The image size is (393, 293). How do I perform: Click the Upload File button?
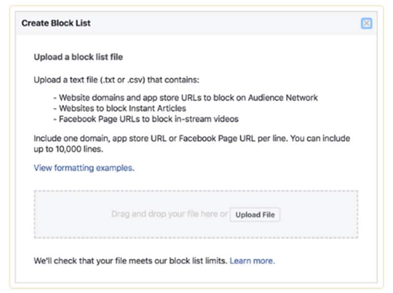(255, 215)
